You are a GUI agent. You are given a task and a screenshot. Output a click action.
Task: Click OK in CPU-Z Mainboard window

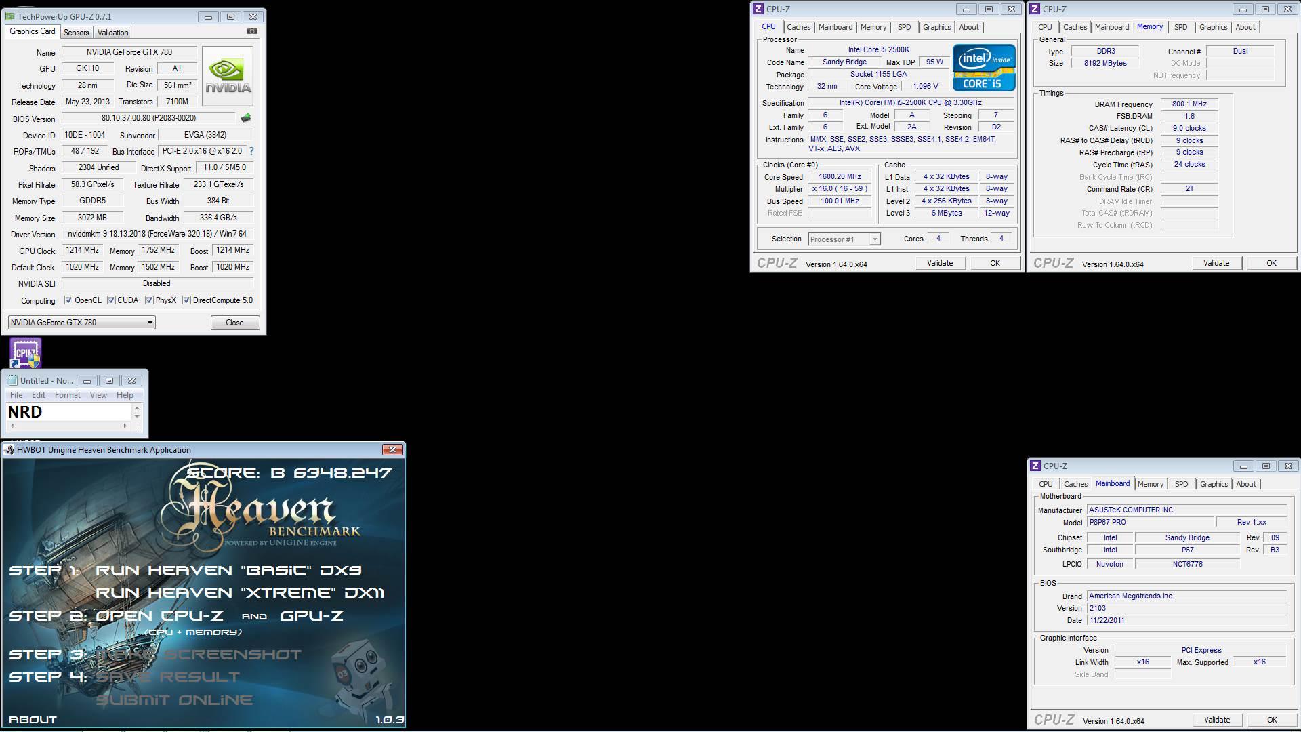point(1272,720)
